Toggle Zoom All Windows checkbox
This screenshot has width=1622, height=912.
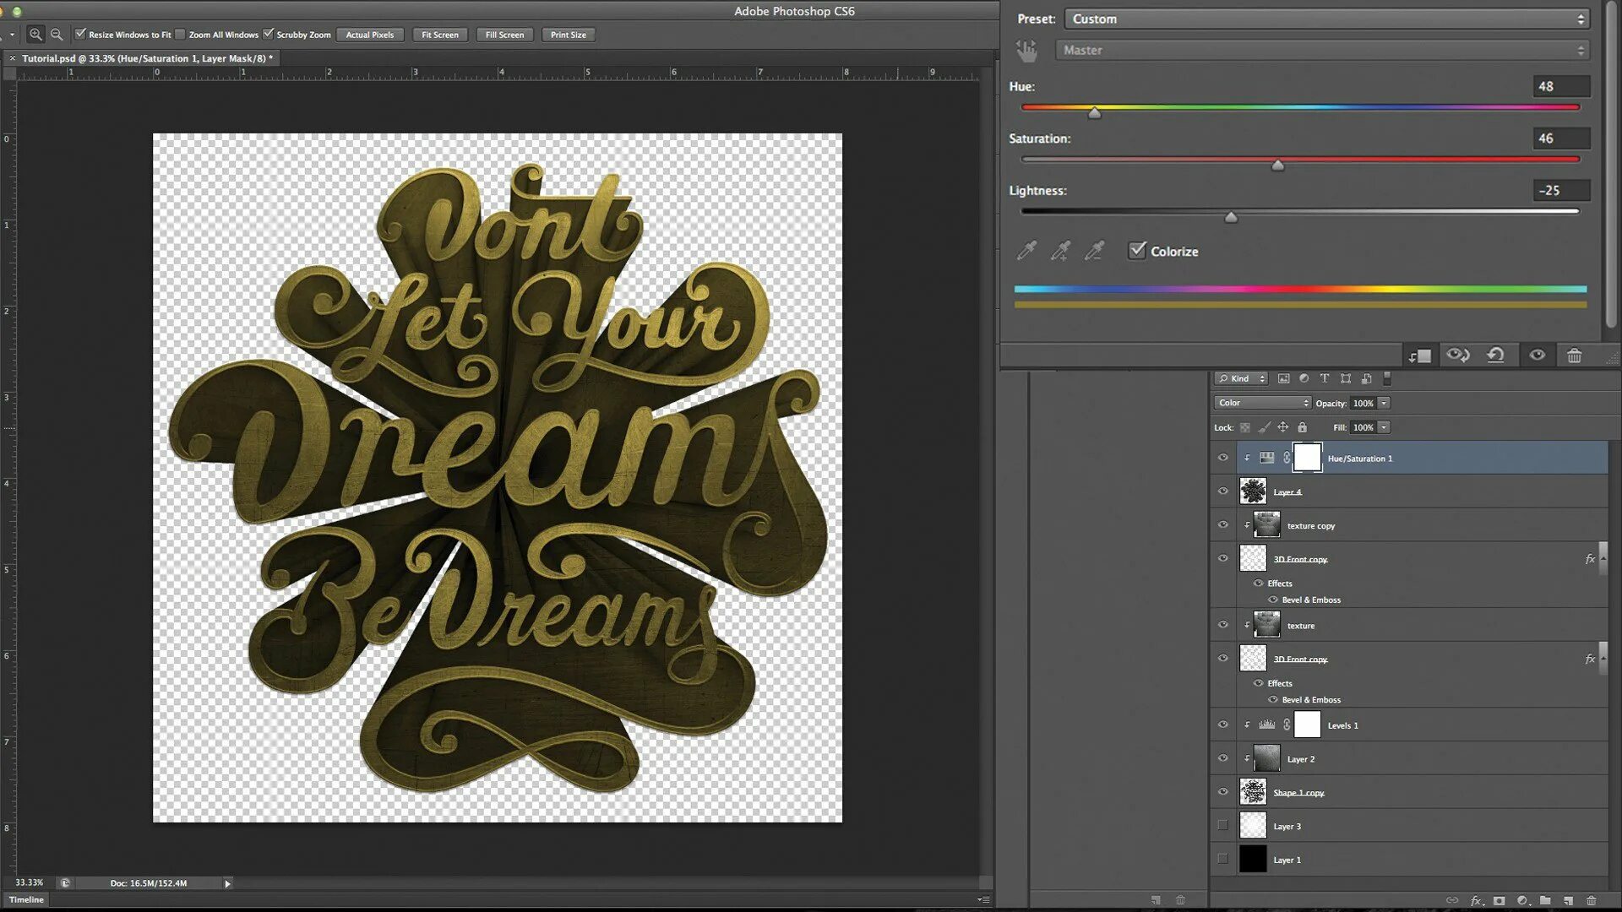[x=181, y=35]
